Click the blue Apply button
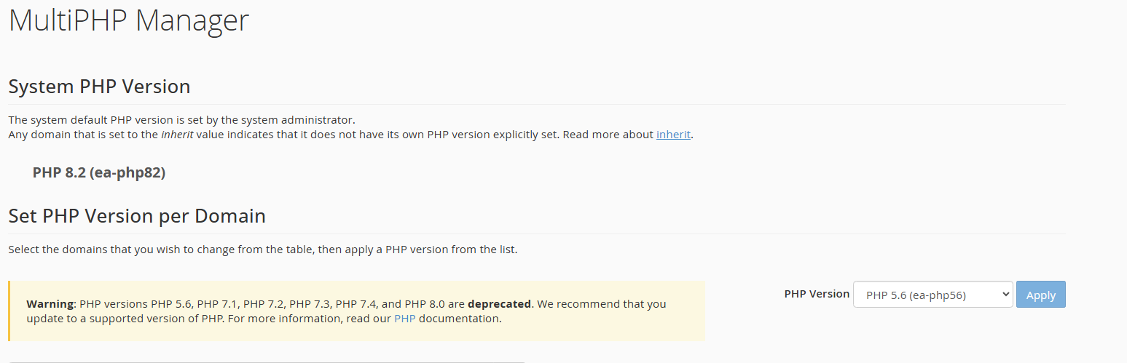This screenshot has width=1127, height=363. tap(1041, 295)
